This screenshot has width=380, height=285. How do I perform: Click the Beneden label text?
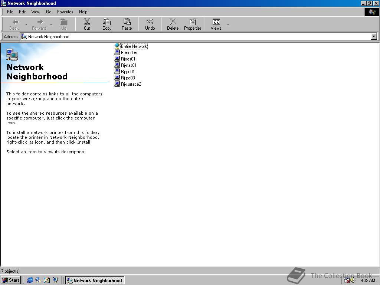coord(129,53)
